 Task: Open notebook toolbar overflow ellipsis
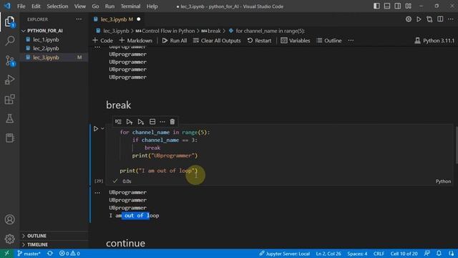click(x=351, y=41)
